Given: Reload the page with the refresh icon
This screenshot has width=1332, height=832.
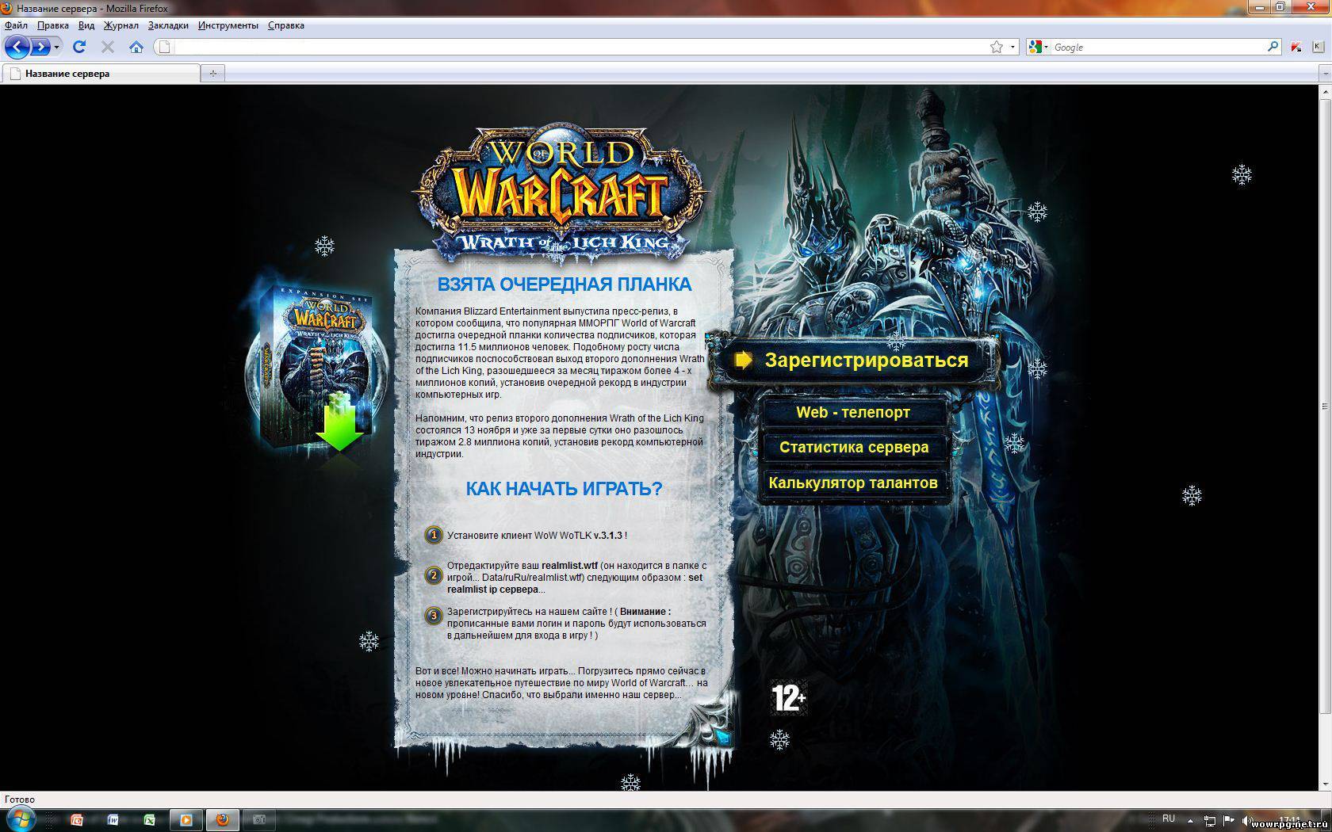Looking at the screenshot, I should [79, 47].
